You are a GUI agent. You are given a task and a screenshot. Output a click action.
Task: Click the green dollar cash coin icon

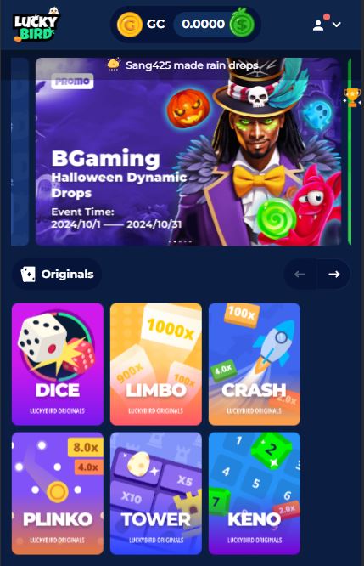[x=242, y=24]
